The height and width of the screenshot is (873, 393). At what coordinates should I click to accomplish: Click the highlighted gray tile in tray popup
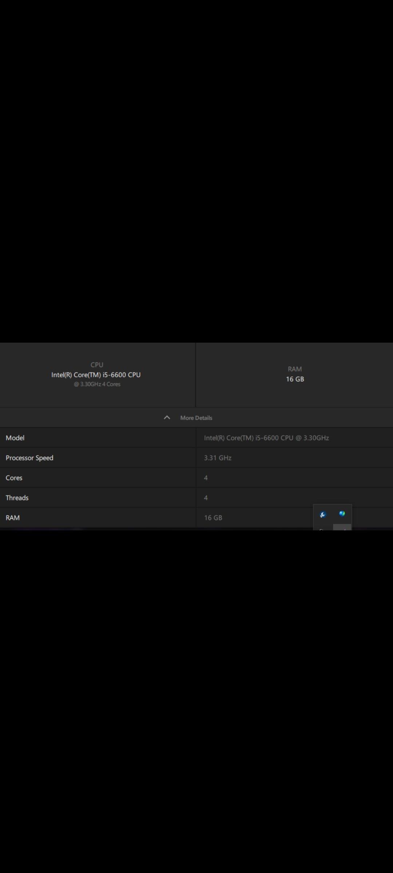point(342,527)
